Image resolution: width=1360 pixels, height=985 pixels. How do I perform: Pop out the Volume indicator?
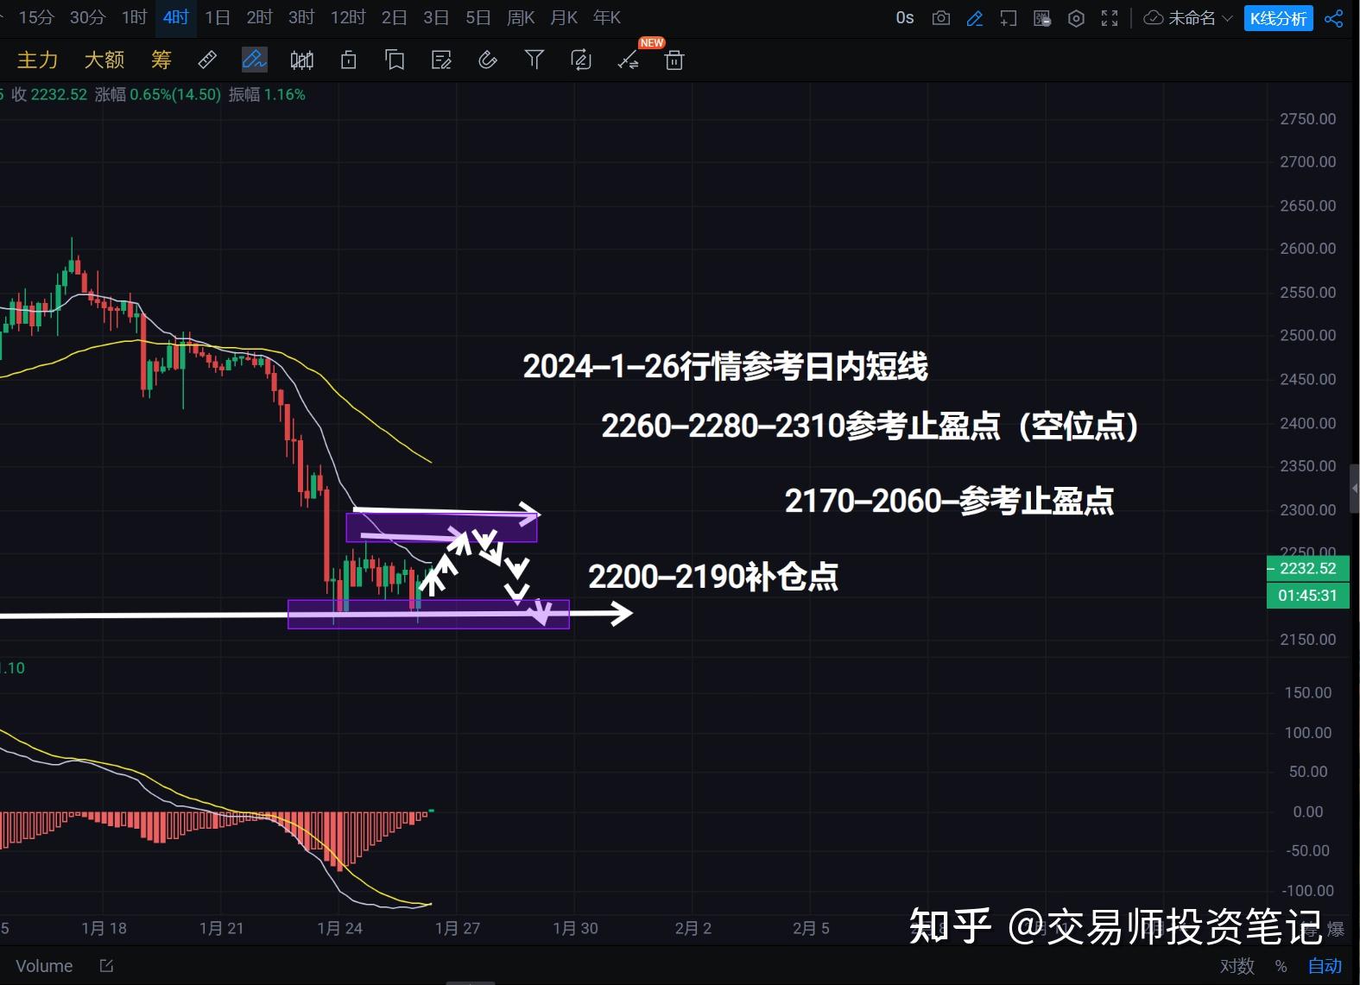(x=106, y=965)
